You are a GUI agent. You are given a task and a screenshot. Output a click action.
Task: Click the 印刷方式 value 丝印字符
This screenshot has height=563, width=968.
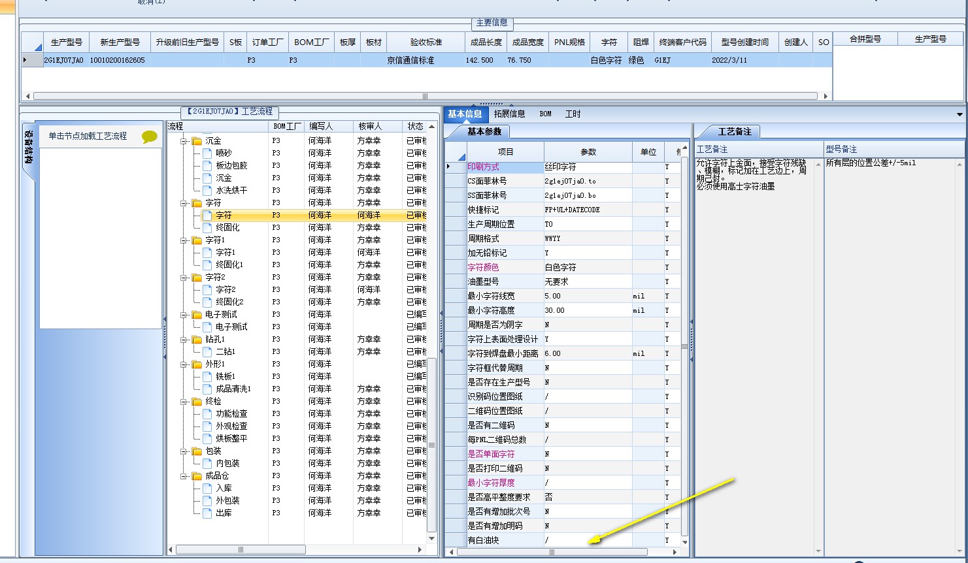pyautogui.click(x=588, y=167)
